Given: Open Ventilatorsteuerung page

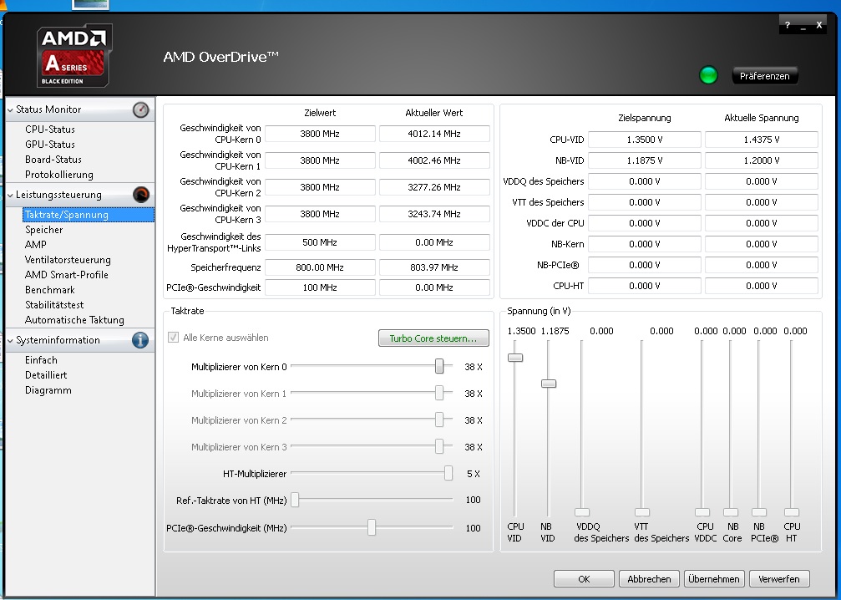Looking at the screenshot, I should [68, 260].
